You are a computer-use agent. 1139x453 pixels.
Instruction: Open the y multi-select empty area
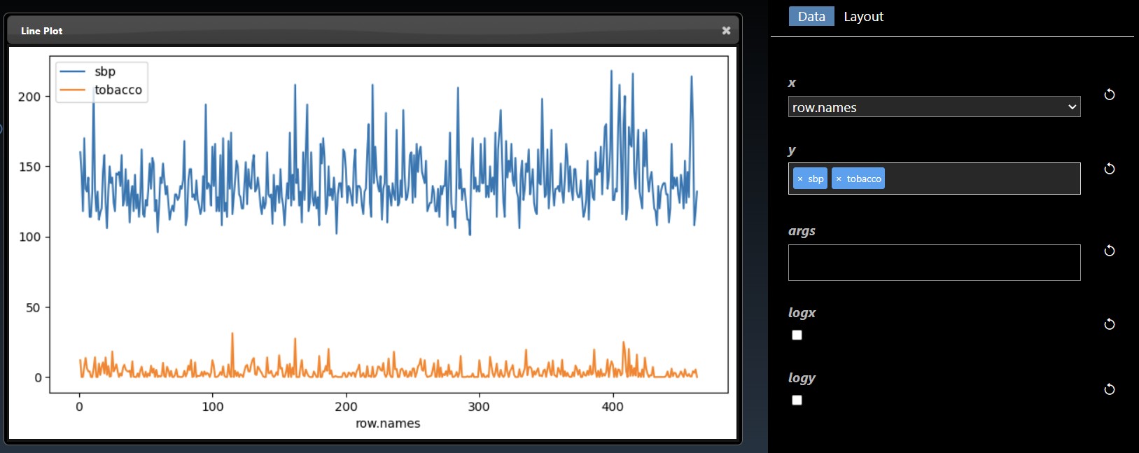click(x=980, y=179)
